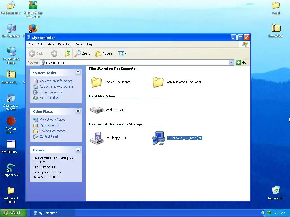This screenshot has width=290, height=217.
Task: Select the FRTMEXVOL_EN_DVD (D:) drive icon
Action: 158,138
